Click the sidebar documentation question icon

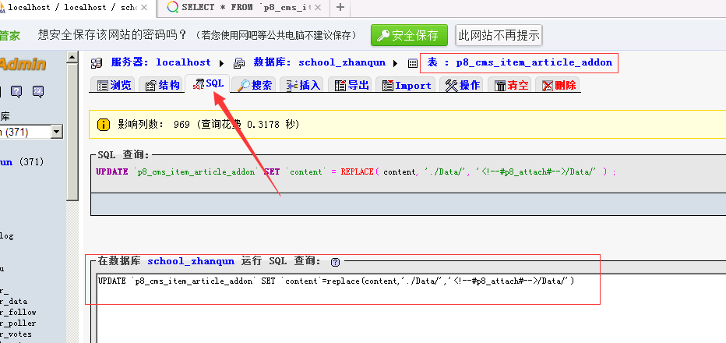coord(16,92)
